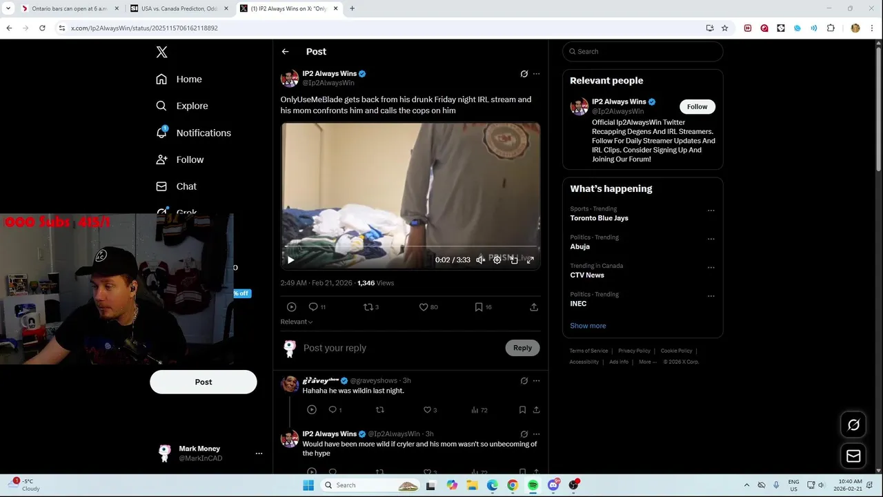Open Chat in the sidebar
Image resolution: width=883 pixels, height=497 pixels.
point(177,186)
